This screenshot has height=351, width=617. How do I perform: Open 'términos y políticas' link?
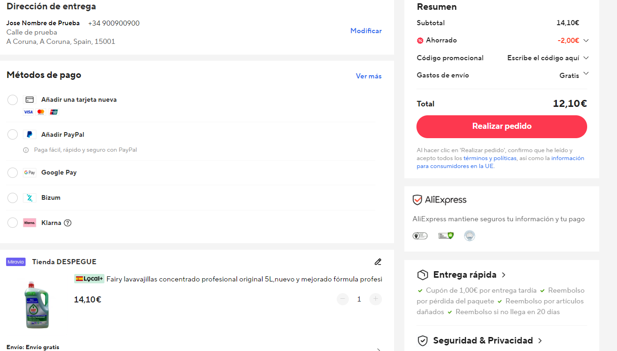490,158
